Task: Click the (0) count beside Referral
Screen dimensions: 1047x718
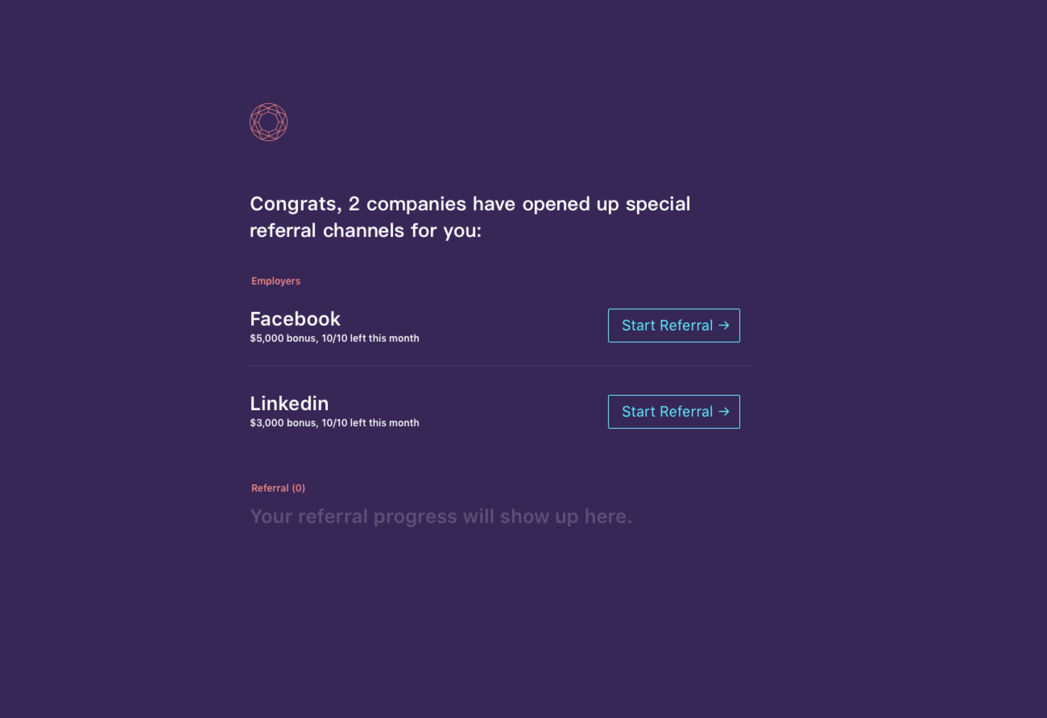Action: click(x=298, y=488)
